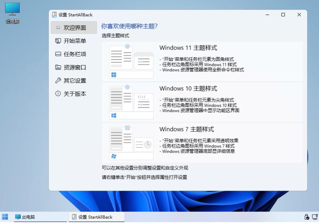
Task: Open the security lock tray icon
Action: (307, 217)
